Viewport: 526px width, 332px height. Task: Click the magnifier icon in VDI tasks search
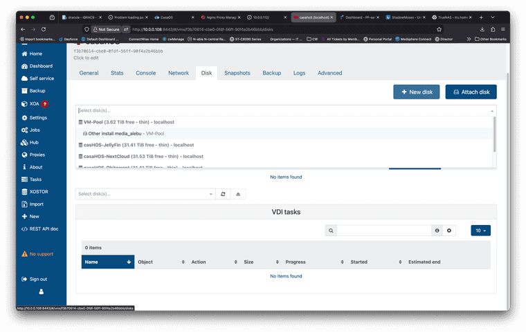click(331, 231)
